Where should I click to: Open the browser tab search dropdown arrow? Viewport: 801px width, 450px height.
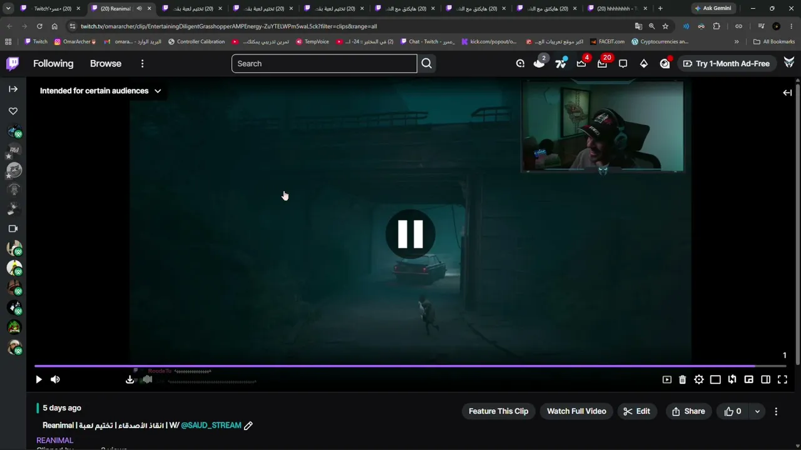8,9
